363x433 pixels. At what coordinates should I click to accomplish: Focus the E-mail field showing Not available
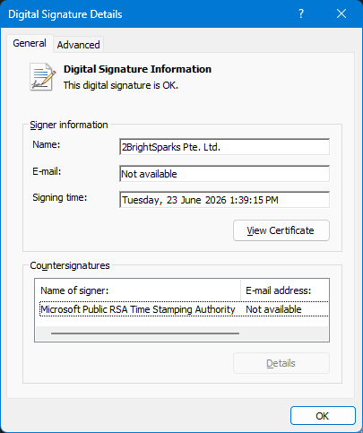tap(224, 174)
